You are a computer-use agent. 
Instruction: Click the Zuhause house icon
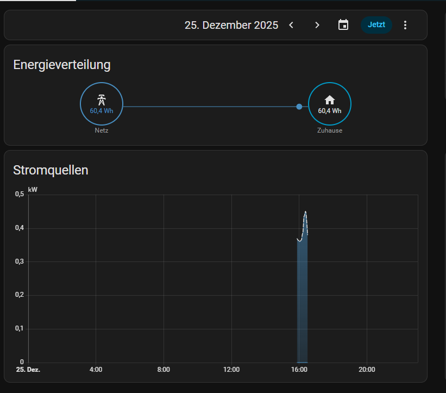point(329,99)
